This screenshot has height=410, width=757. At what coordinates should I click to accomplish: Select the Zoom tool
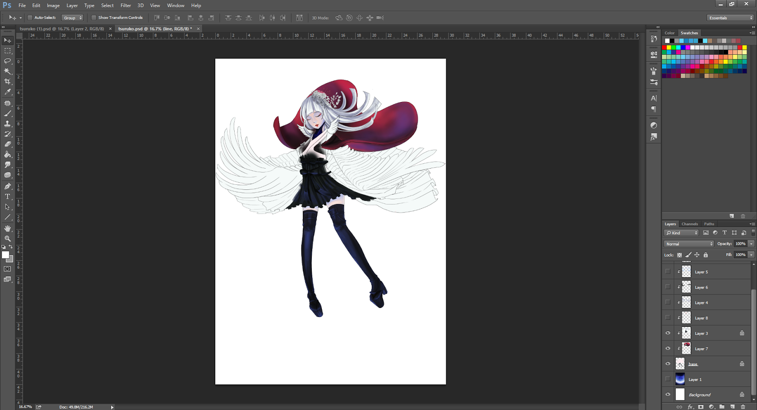click(8, 239)
